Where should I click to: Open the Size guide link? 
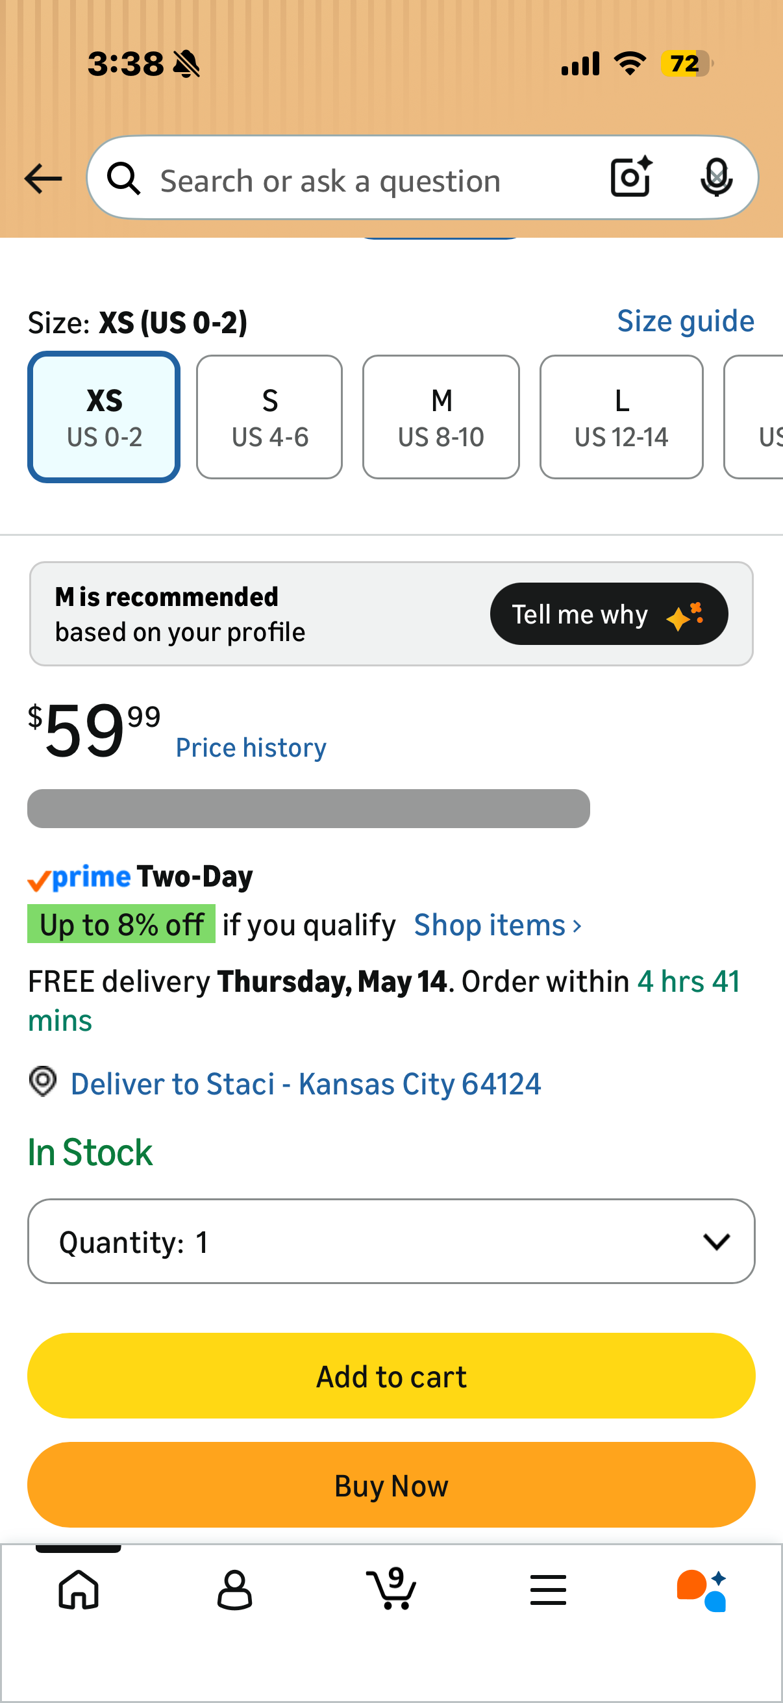[686, 322]
